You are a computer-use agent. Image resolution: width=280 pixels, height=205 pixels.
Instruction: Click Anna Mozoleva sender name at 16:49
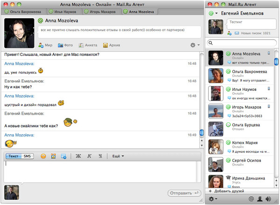(19, 135)
